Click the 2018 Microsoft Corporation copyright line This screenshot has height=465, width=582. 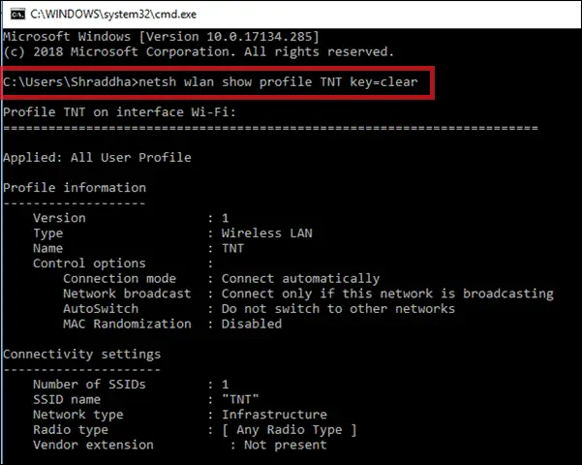199,51
